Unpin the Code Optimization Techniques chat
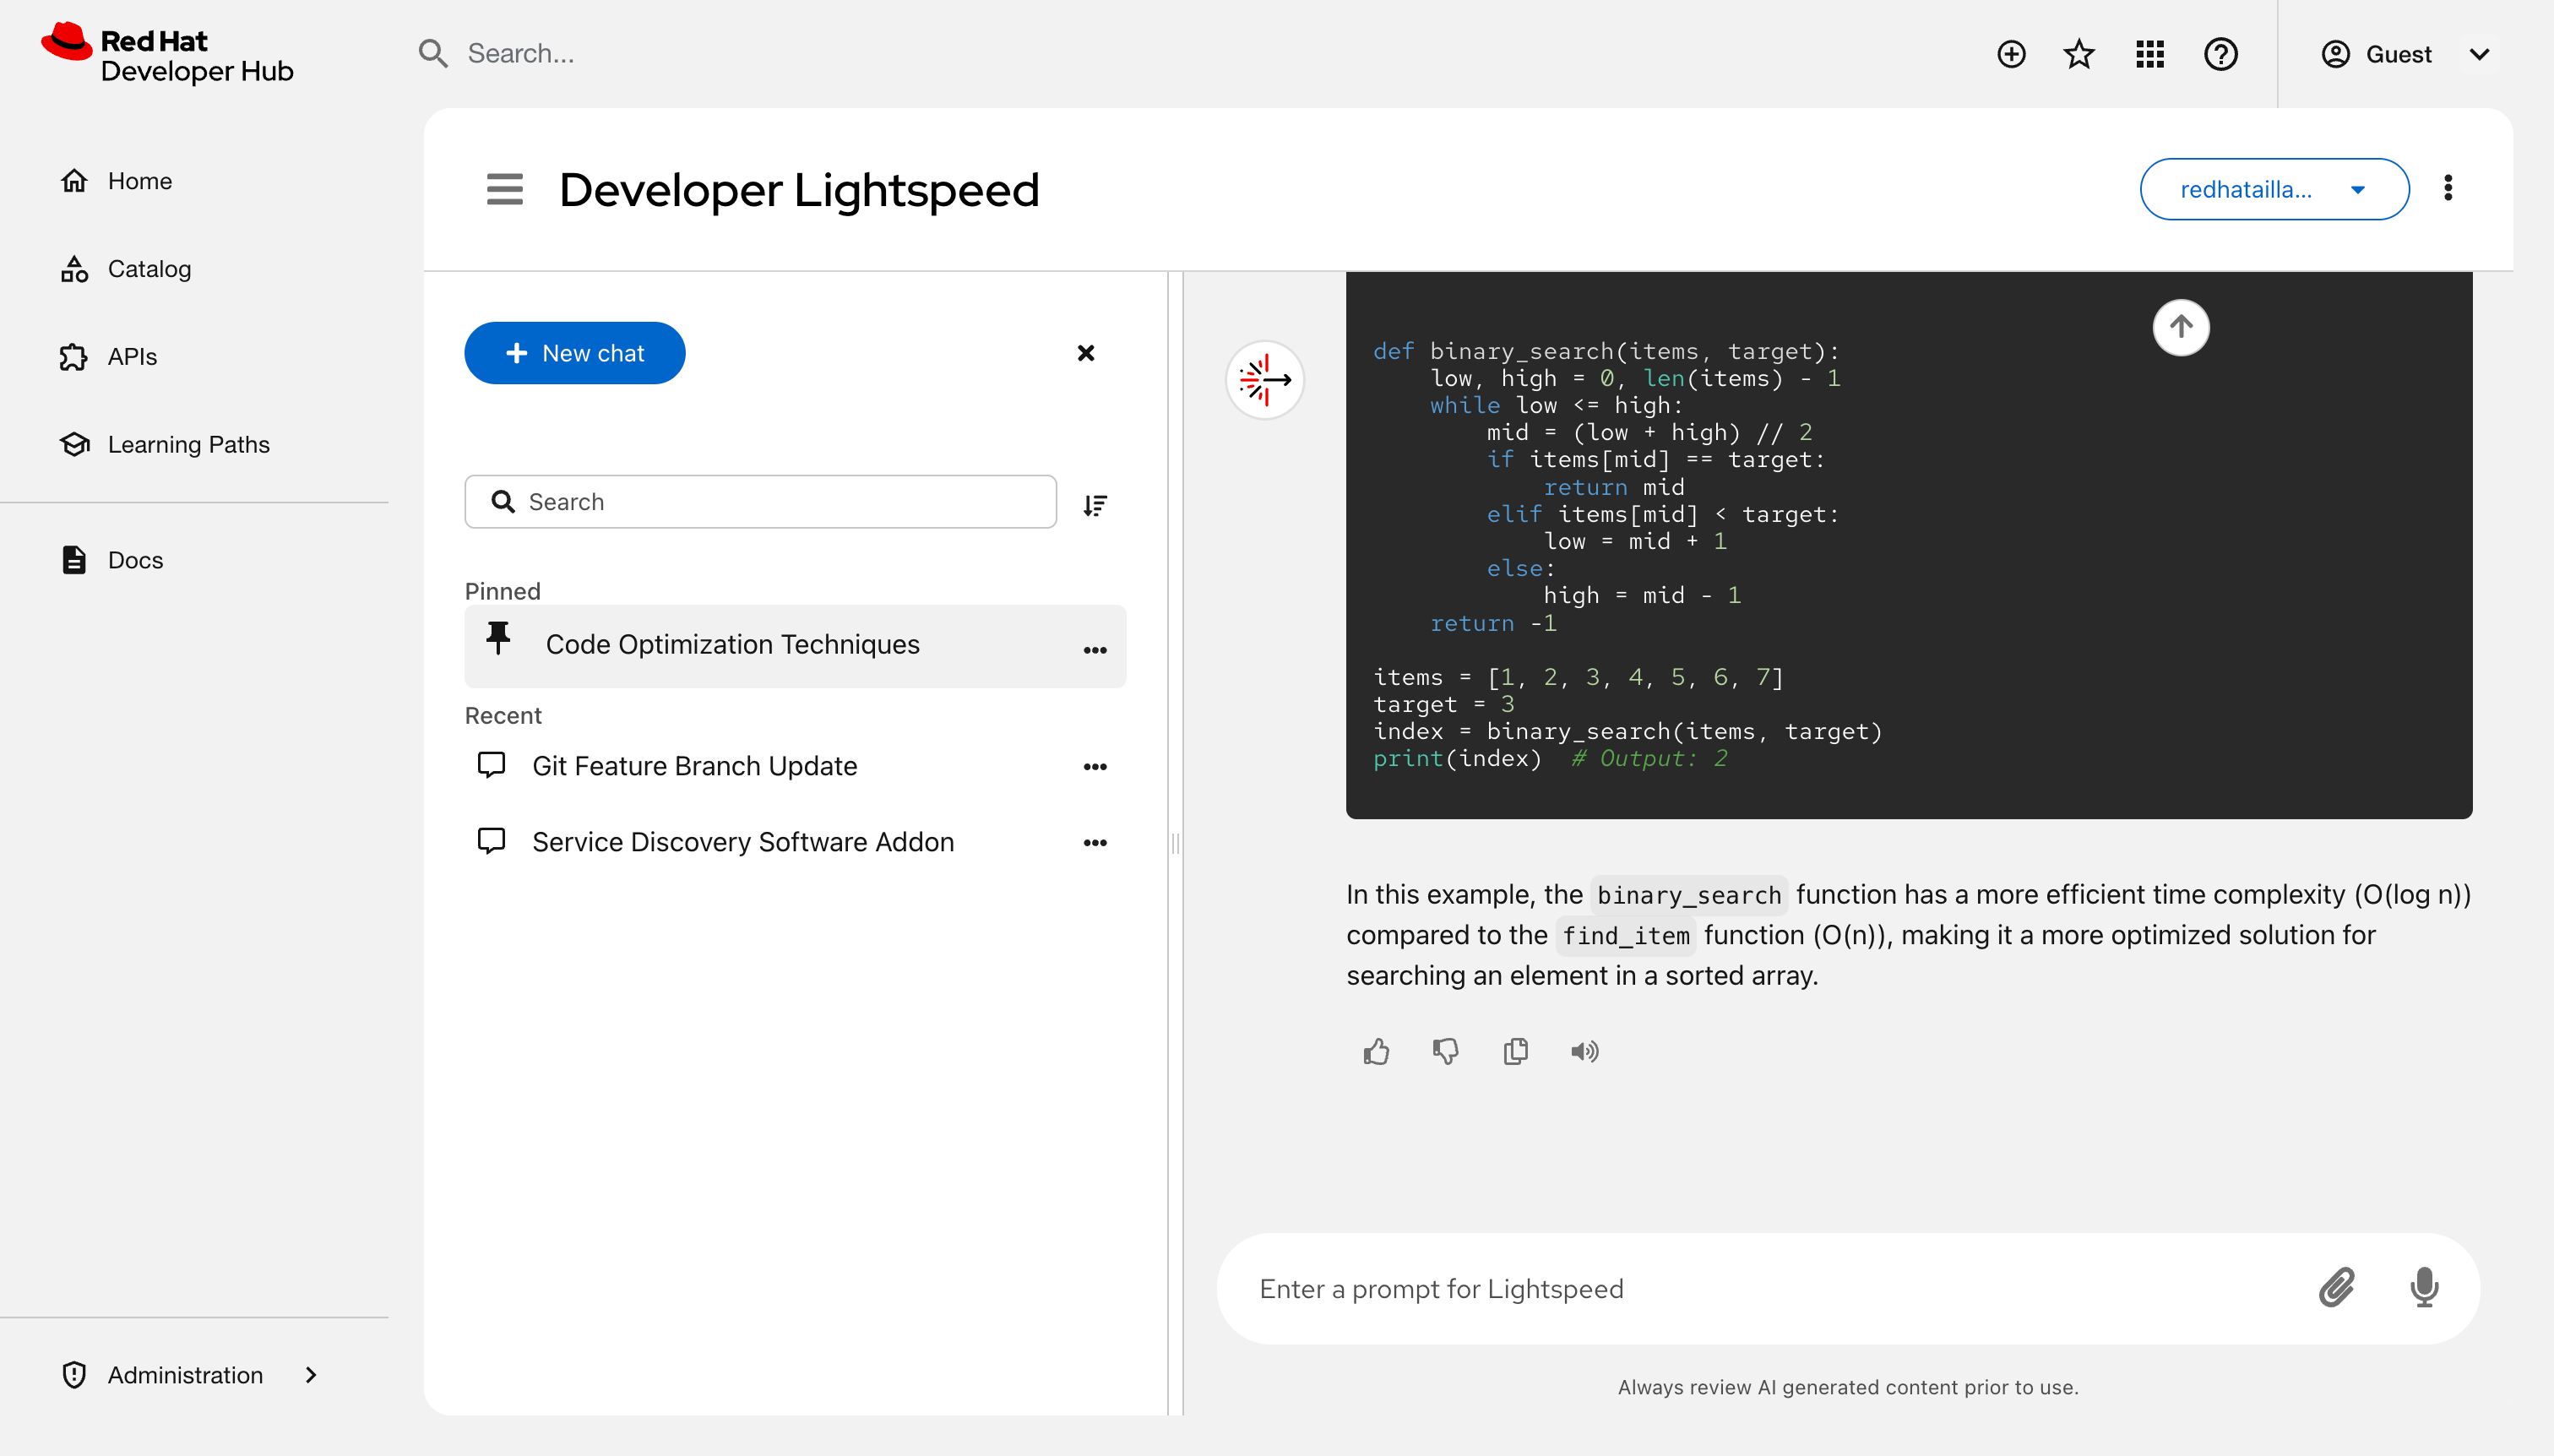 (x=498, y=639)
